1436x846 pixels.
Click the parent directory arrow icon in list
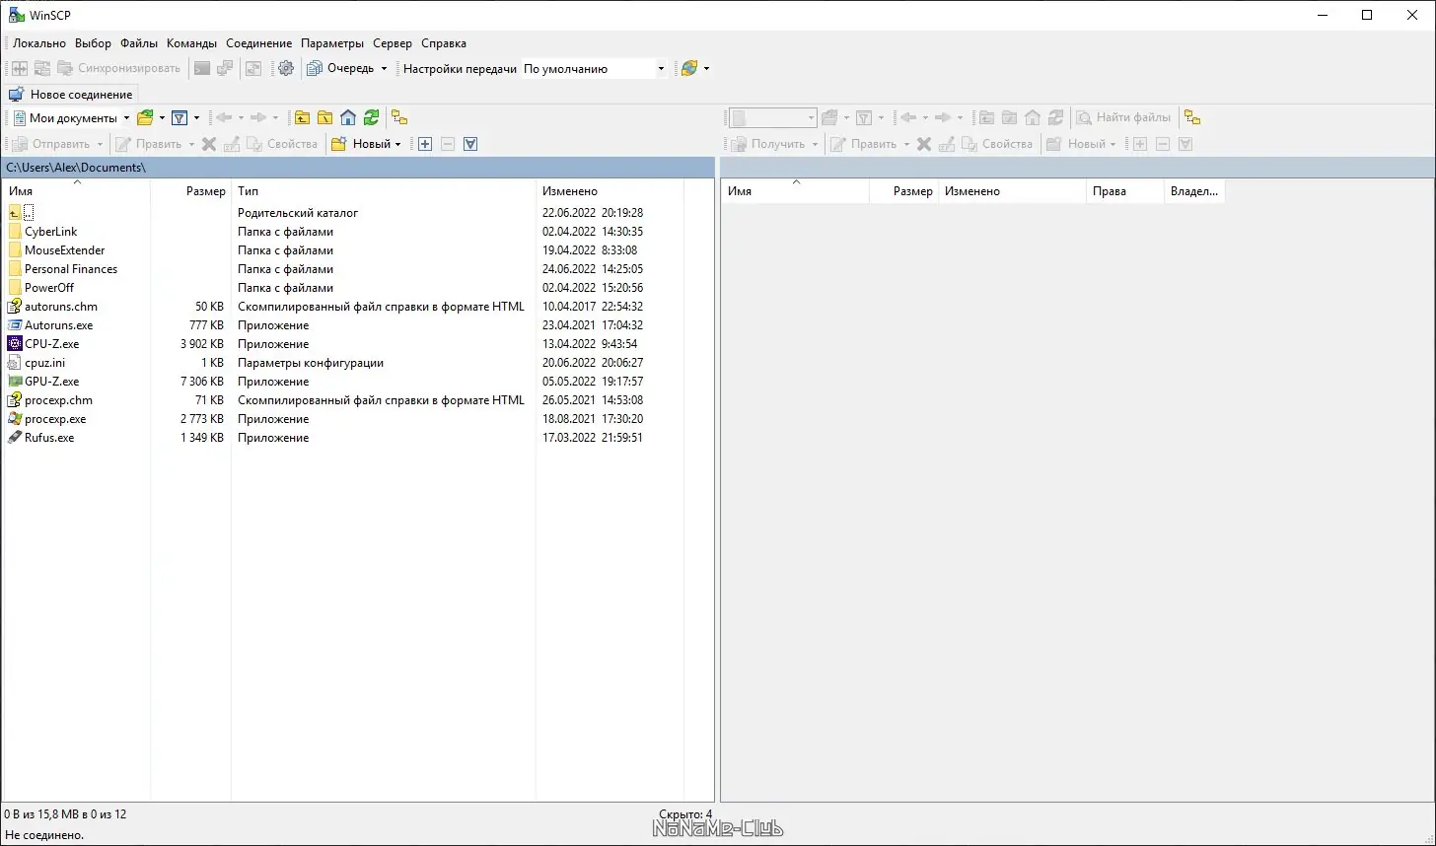(15, 213)
